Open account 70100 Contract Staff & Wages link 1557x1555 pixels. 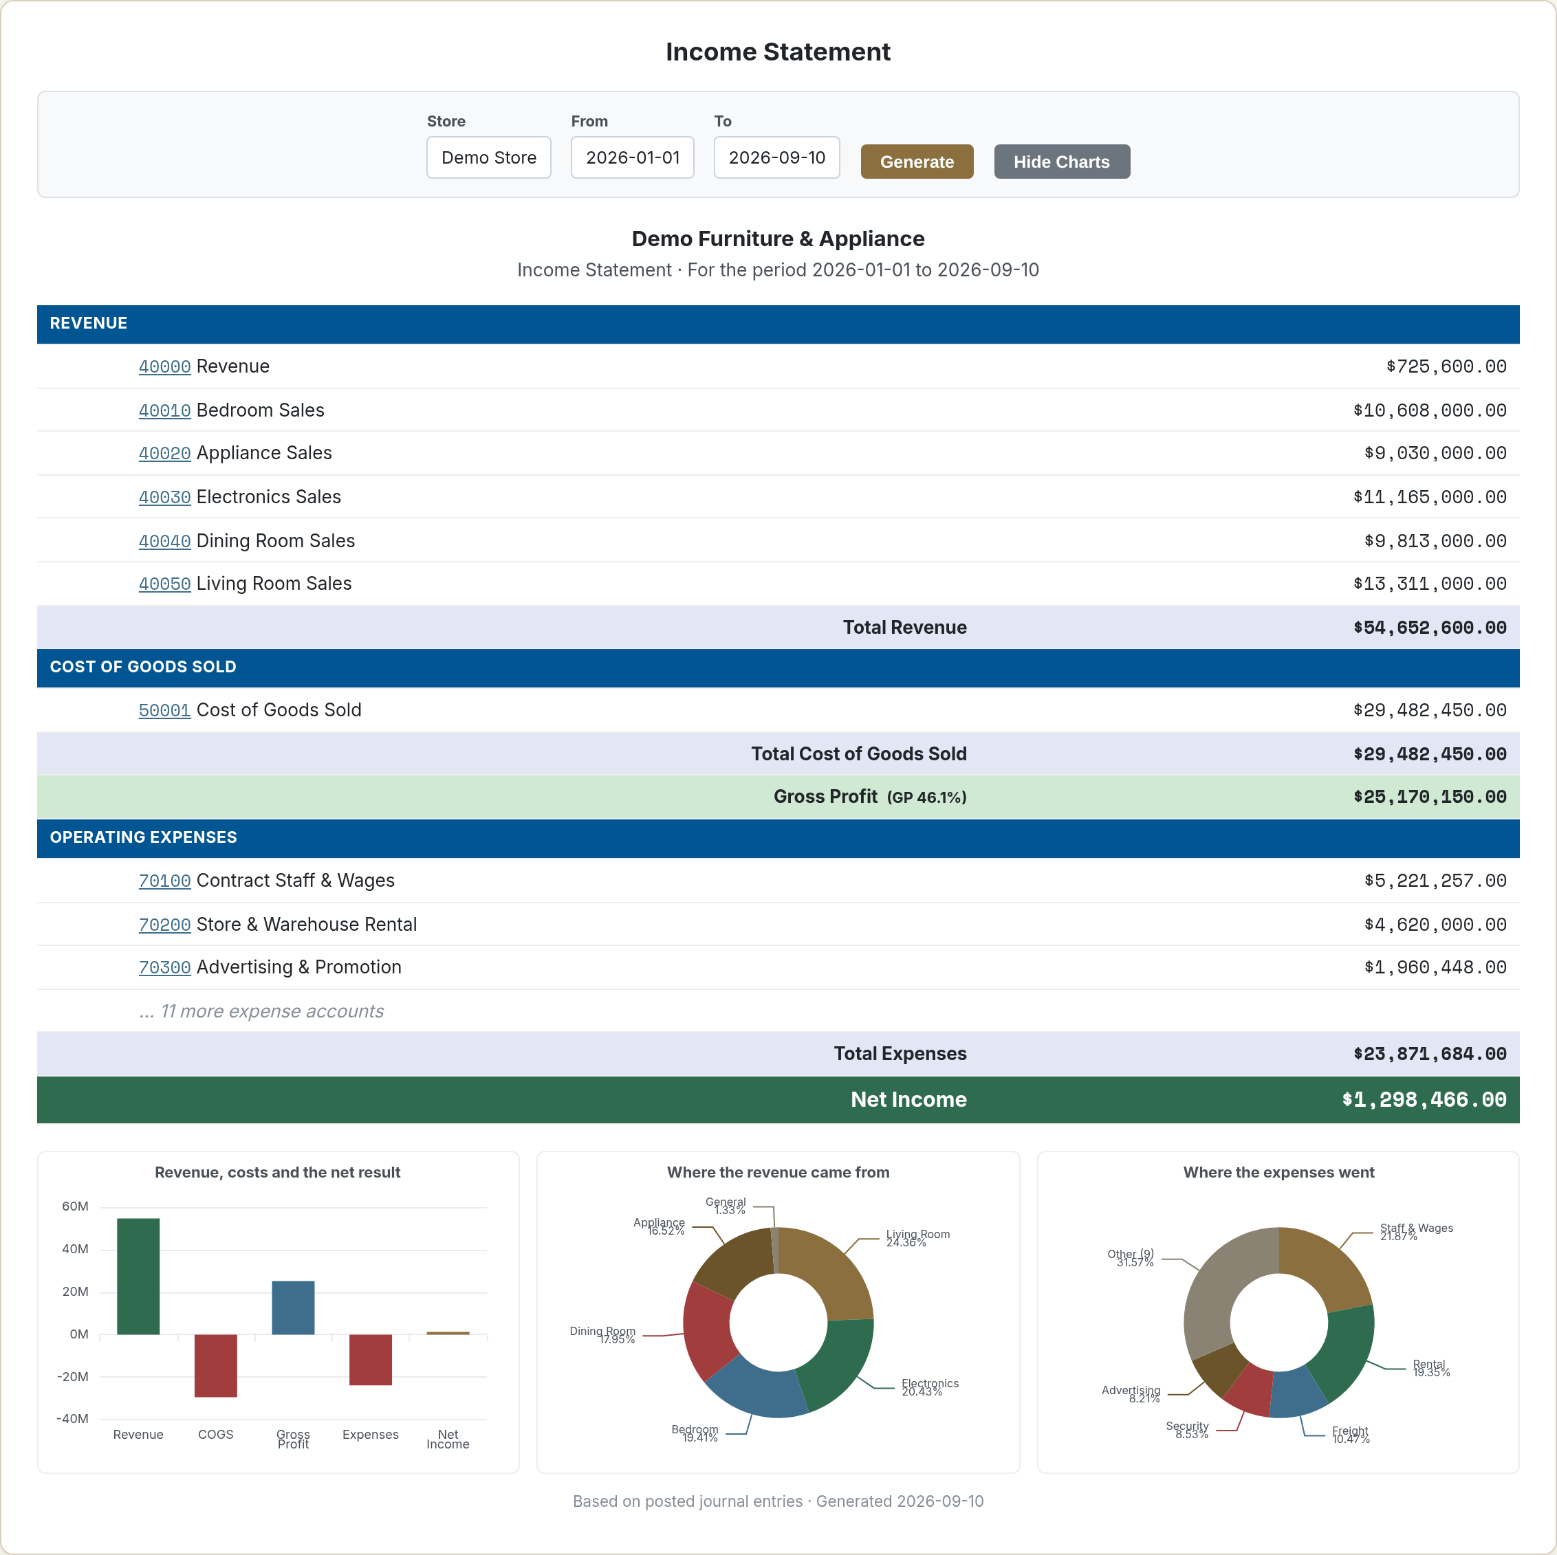[164, 881]
